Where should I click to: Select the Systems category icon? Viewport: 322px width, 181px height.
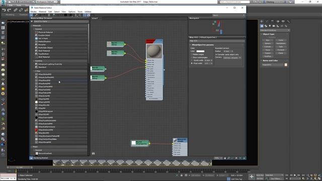point(286,26)
